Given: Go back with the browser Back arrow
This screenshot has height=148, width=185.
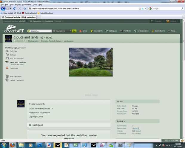Looking at the screenshot, I should tap(3, 8).
